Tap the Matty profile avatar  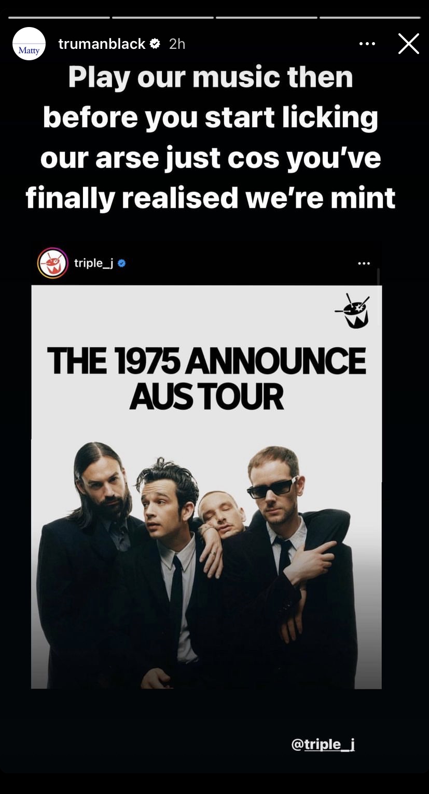[29, 44]
